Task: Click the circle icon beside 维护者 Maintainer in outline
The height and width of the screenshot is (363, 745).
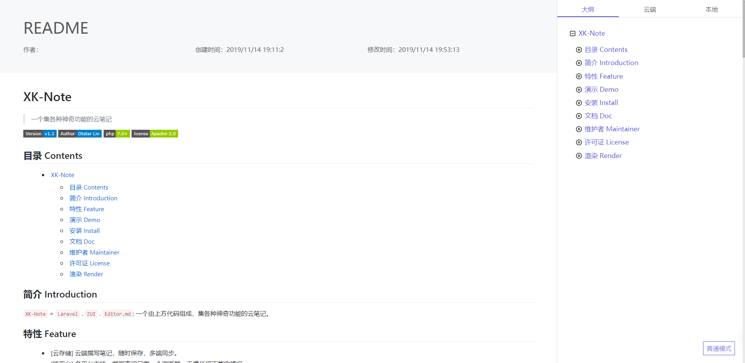Action: point(579,129)
